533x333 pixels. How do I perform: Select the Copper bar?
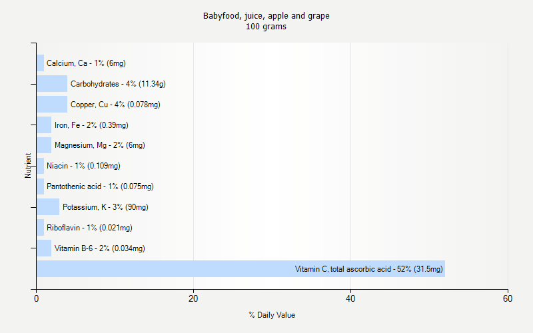click(52, 105)
